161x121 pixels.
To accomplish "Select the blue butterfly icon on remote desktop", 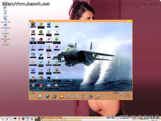I will pyautogui.click(x=33, y=70).
